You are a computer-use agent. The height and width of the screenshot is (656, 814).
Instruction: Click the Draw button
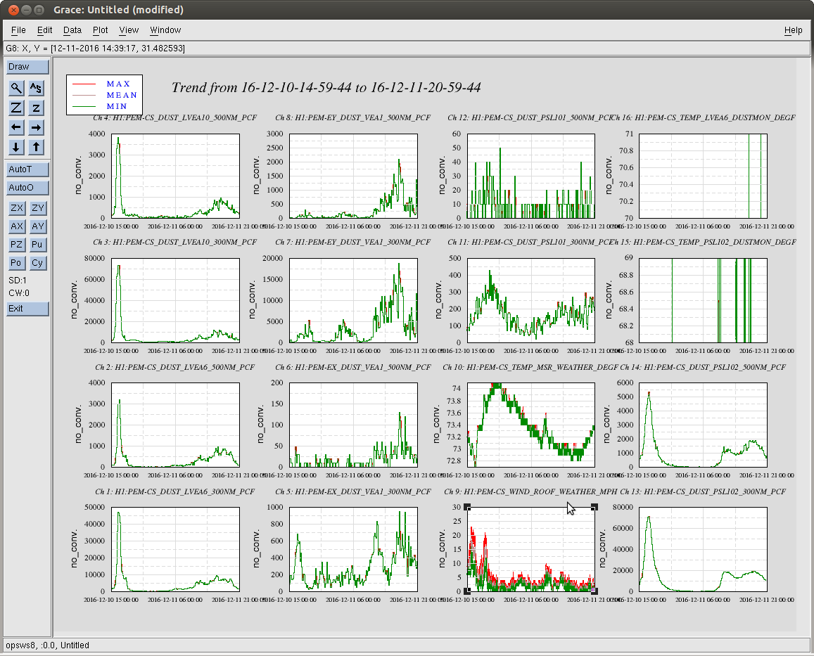tap(27, 66)
